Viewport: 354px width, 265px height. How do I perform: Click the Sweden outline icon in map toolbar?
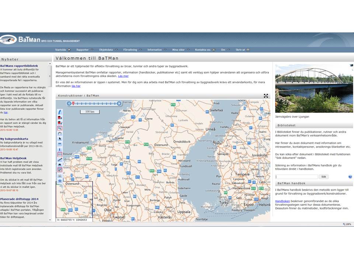(x=60, y=112)
